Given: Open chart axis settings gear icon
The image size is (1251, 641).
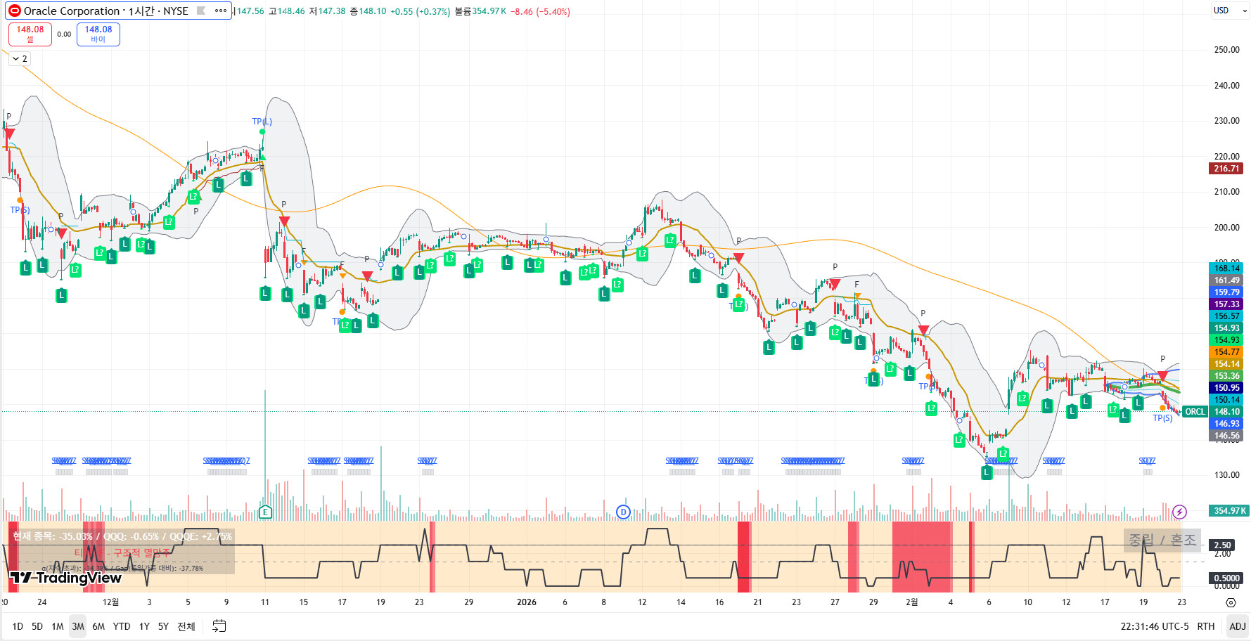Looking at the screenshot, I should (x=1231, y=602).
